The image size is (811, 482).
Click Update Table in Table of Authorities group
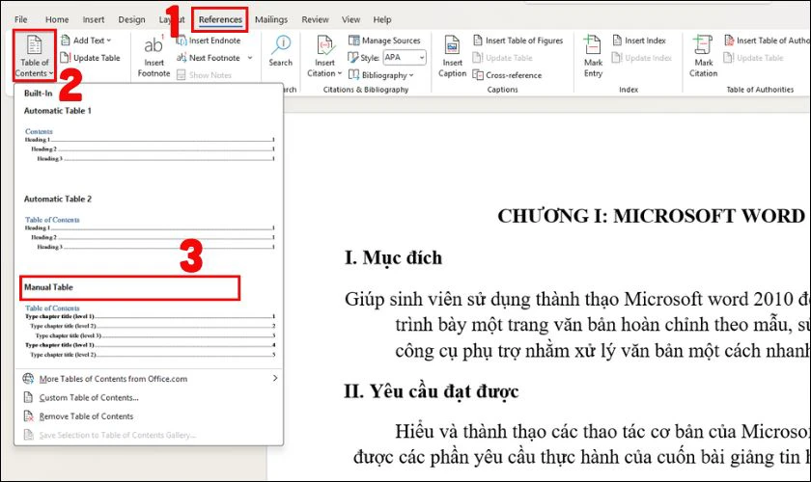[754, 58]
